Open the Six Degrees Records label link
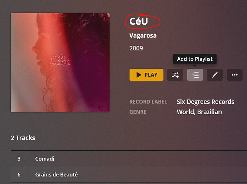Viewport: 247px width, 184px height. pos(205,102)
